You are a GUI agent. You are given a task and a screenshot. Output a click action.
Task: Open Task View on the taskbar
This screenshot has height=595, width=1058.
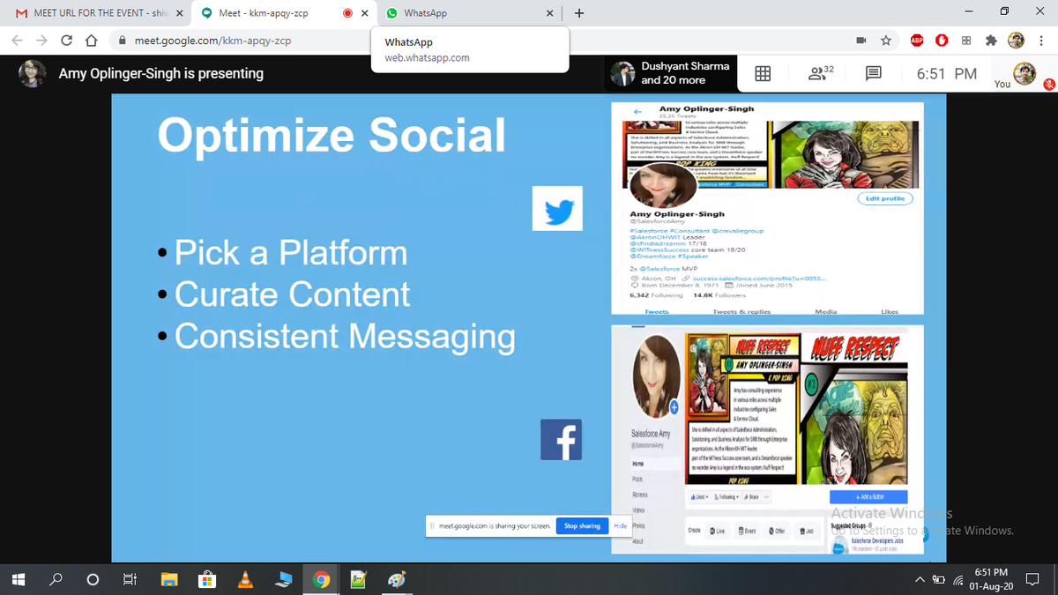pos(129,579)
